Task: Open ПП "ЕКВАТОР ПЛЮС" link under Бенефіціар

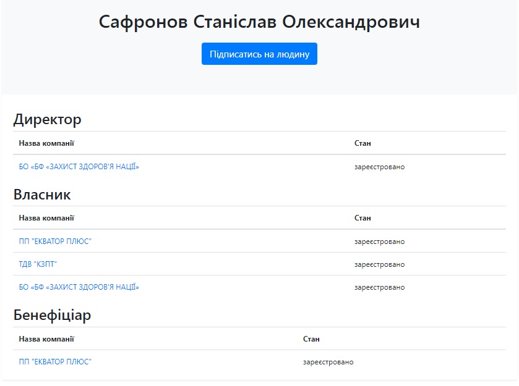Action: 55,362
